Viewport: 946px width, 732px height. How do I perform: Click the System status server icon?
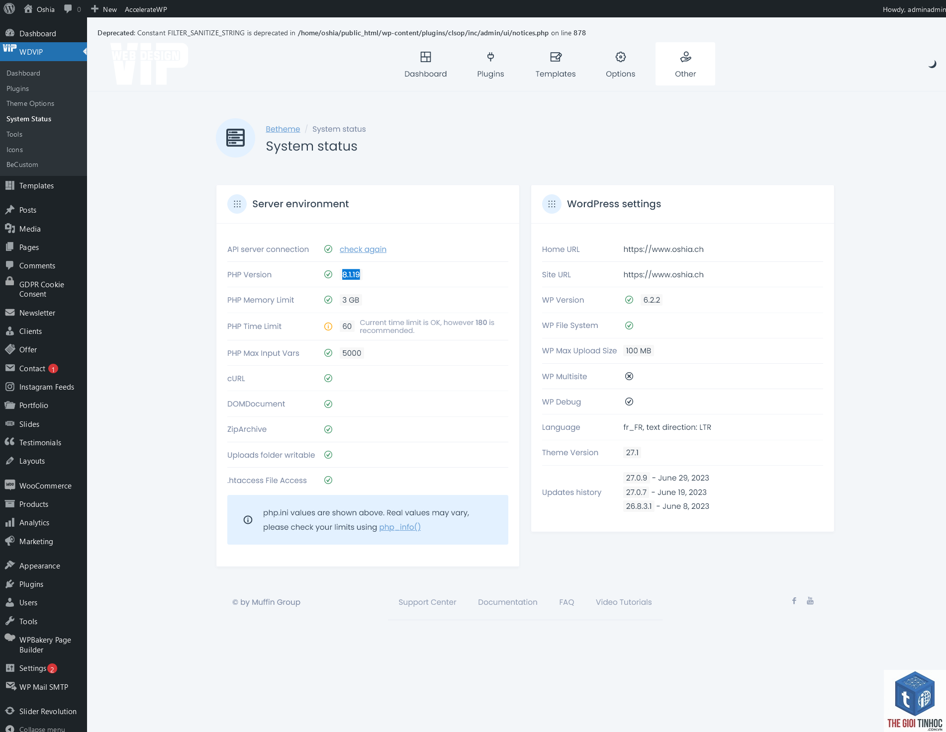tap(235, 138)
